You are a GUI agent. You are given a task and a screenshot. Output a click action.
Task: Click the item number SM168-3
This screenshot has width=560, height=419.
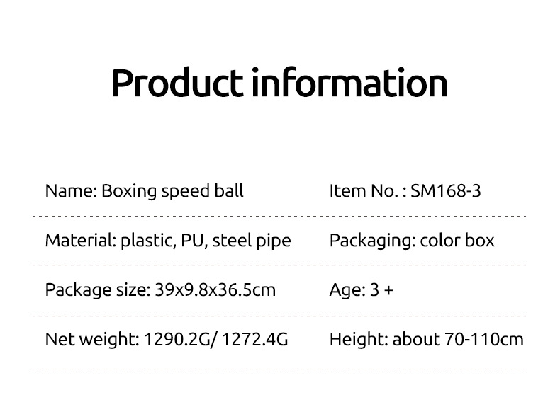pos(446,190)
